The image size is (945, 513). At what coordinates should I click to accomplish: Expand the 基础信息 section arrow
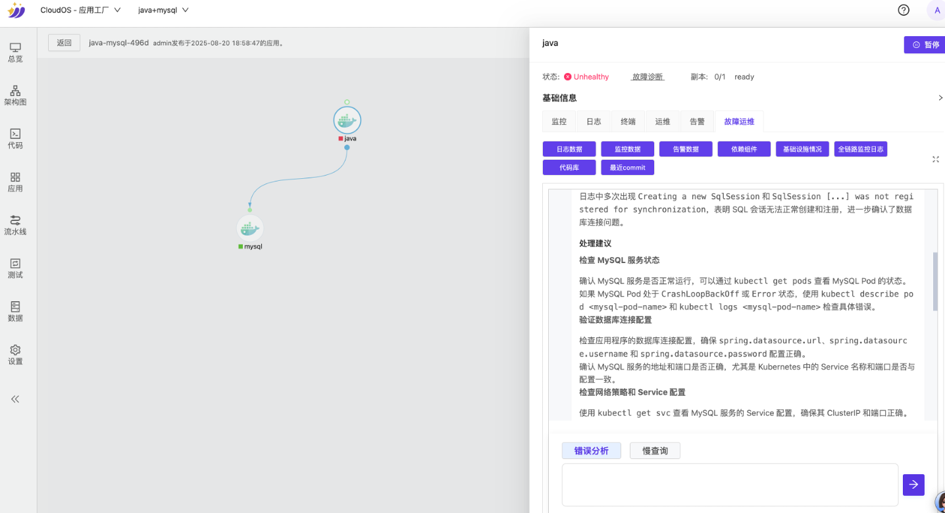point(940,98)
